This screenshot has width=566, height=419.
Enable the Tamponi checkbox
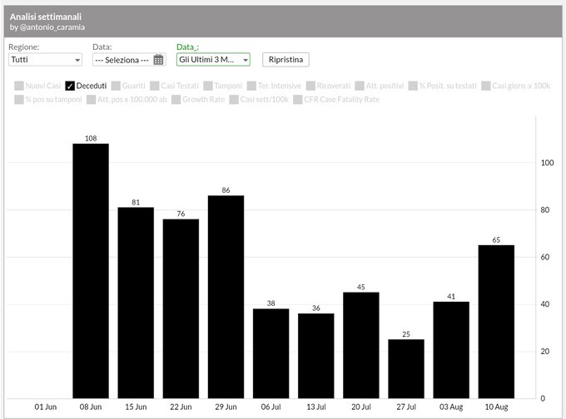pos(208,86)
